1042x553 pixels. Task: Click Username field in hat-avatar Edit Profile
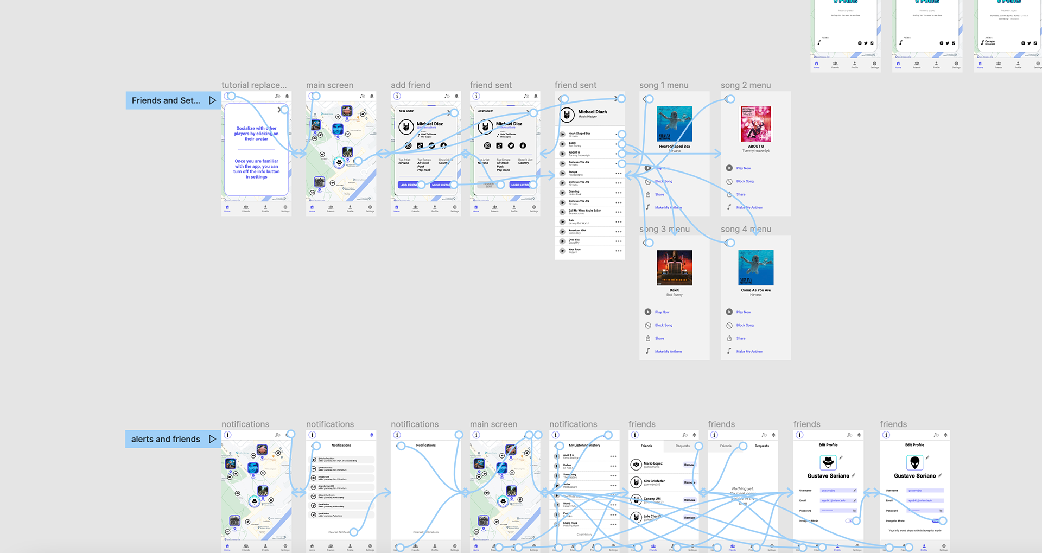[838, 491]
